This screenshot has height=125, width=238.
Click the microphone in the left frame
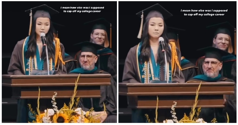[43, 39]
